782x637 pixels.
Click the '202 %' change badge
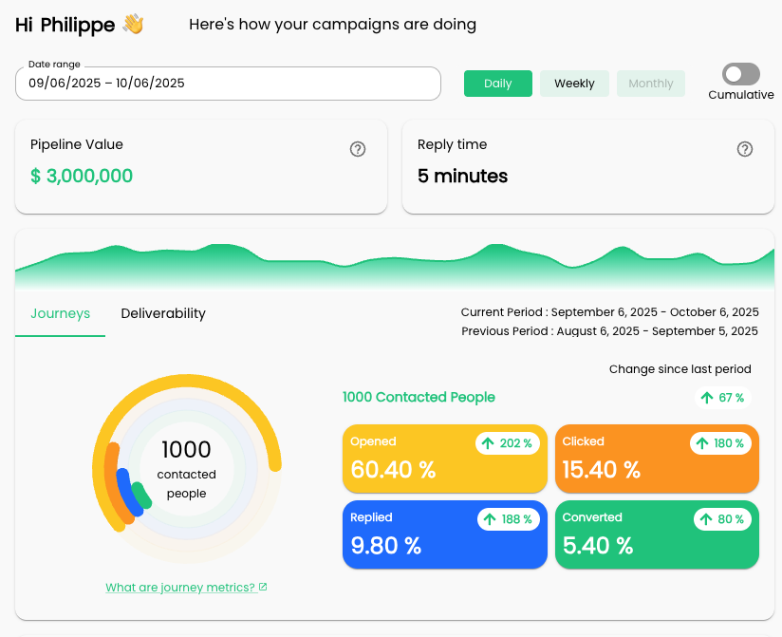(x=507, y=443)
